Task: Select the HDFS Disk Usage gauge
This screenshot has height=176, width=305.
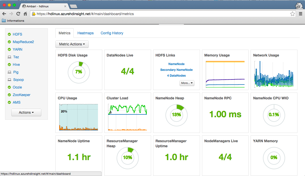Action: click(79, 72)
